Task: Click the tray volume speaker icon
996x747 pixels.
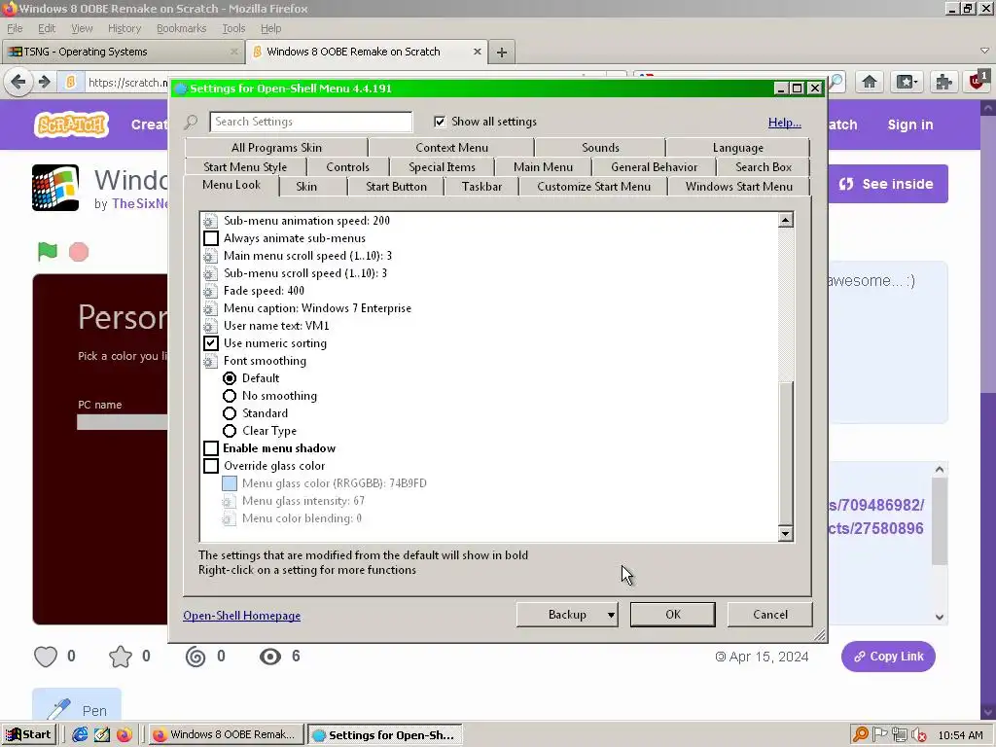Action: coord(918,735)
